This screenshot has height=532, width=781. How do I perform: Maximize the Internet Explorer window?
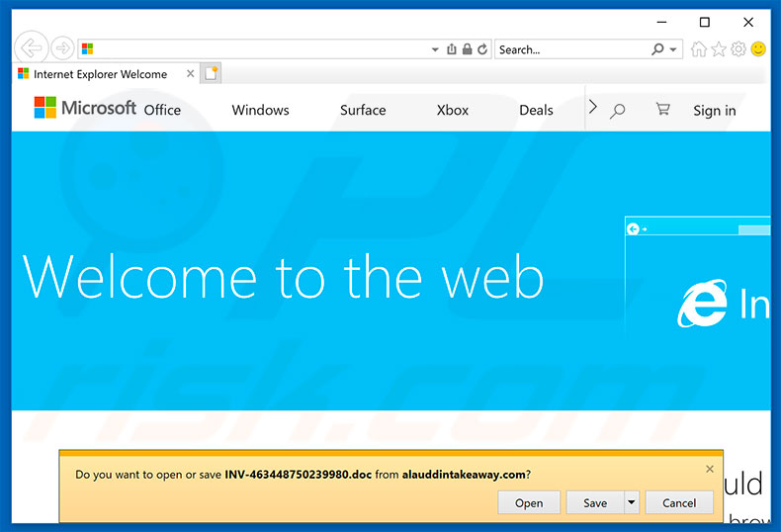pos(704,22)
